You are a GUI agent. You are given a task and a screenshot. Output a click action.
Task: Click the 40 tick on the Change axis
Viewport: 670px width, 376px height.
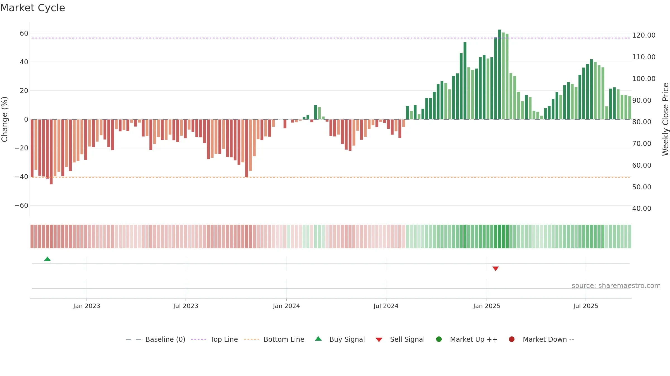point(24,62)
